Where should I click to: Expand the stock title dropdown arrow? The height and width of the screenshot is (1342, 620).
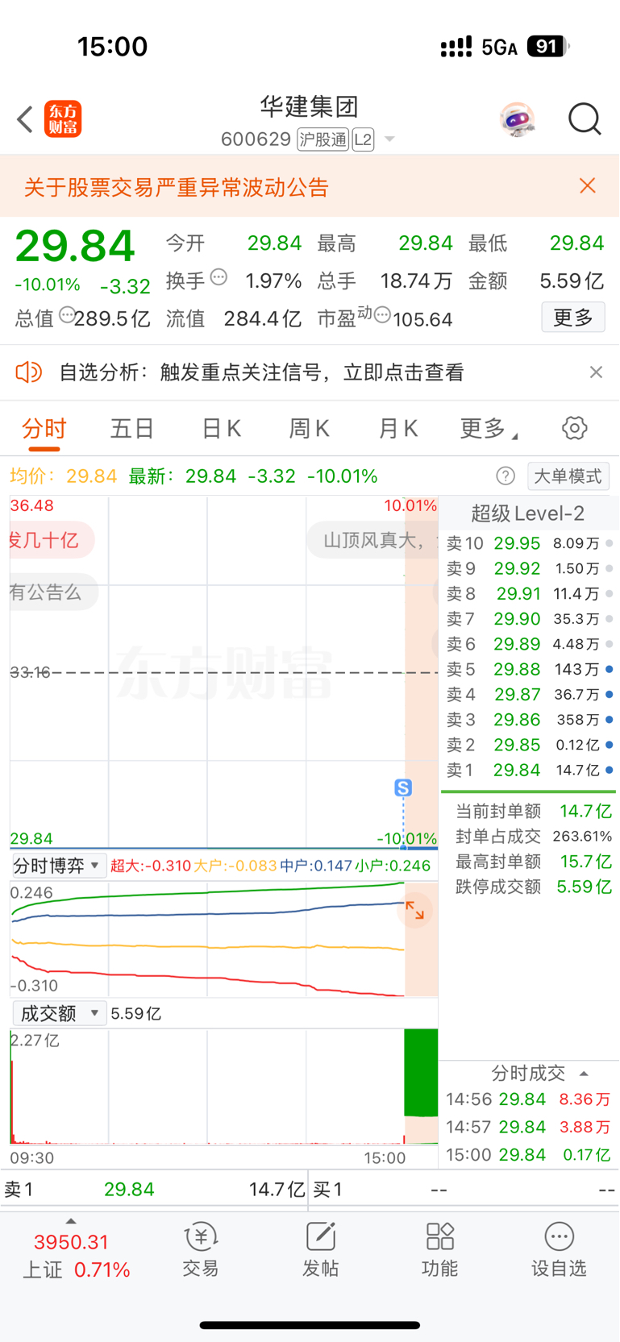click(389, 139)
